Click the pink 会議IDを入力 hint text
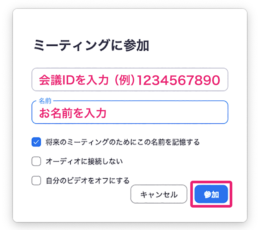 click(x=73, y=81)
